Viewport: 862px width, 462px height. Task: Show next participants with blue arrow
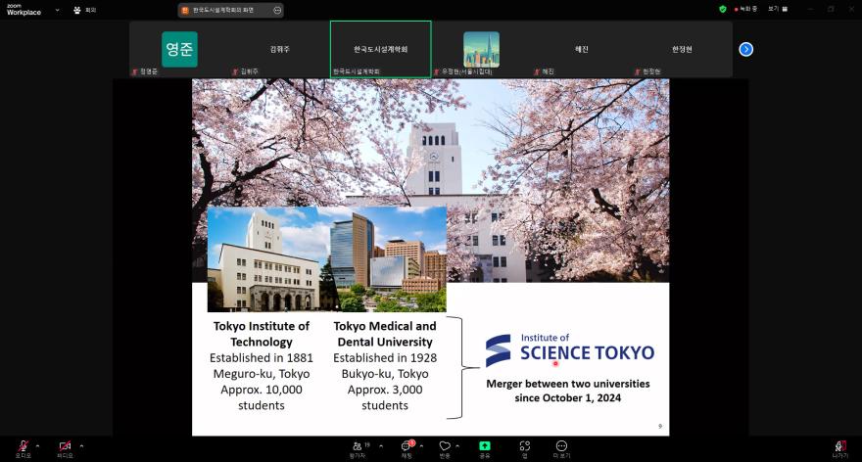point(746,50)
